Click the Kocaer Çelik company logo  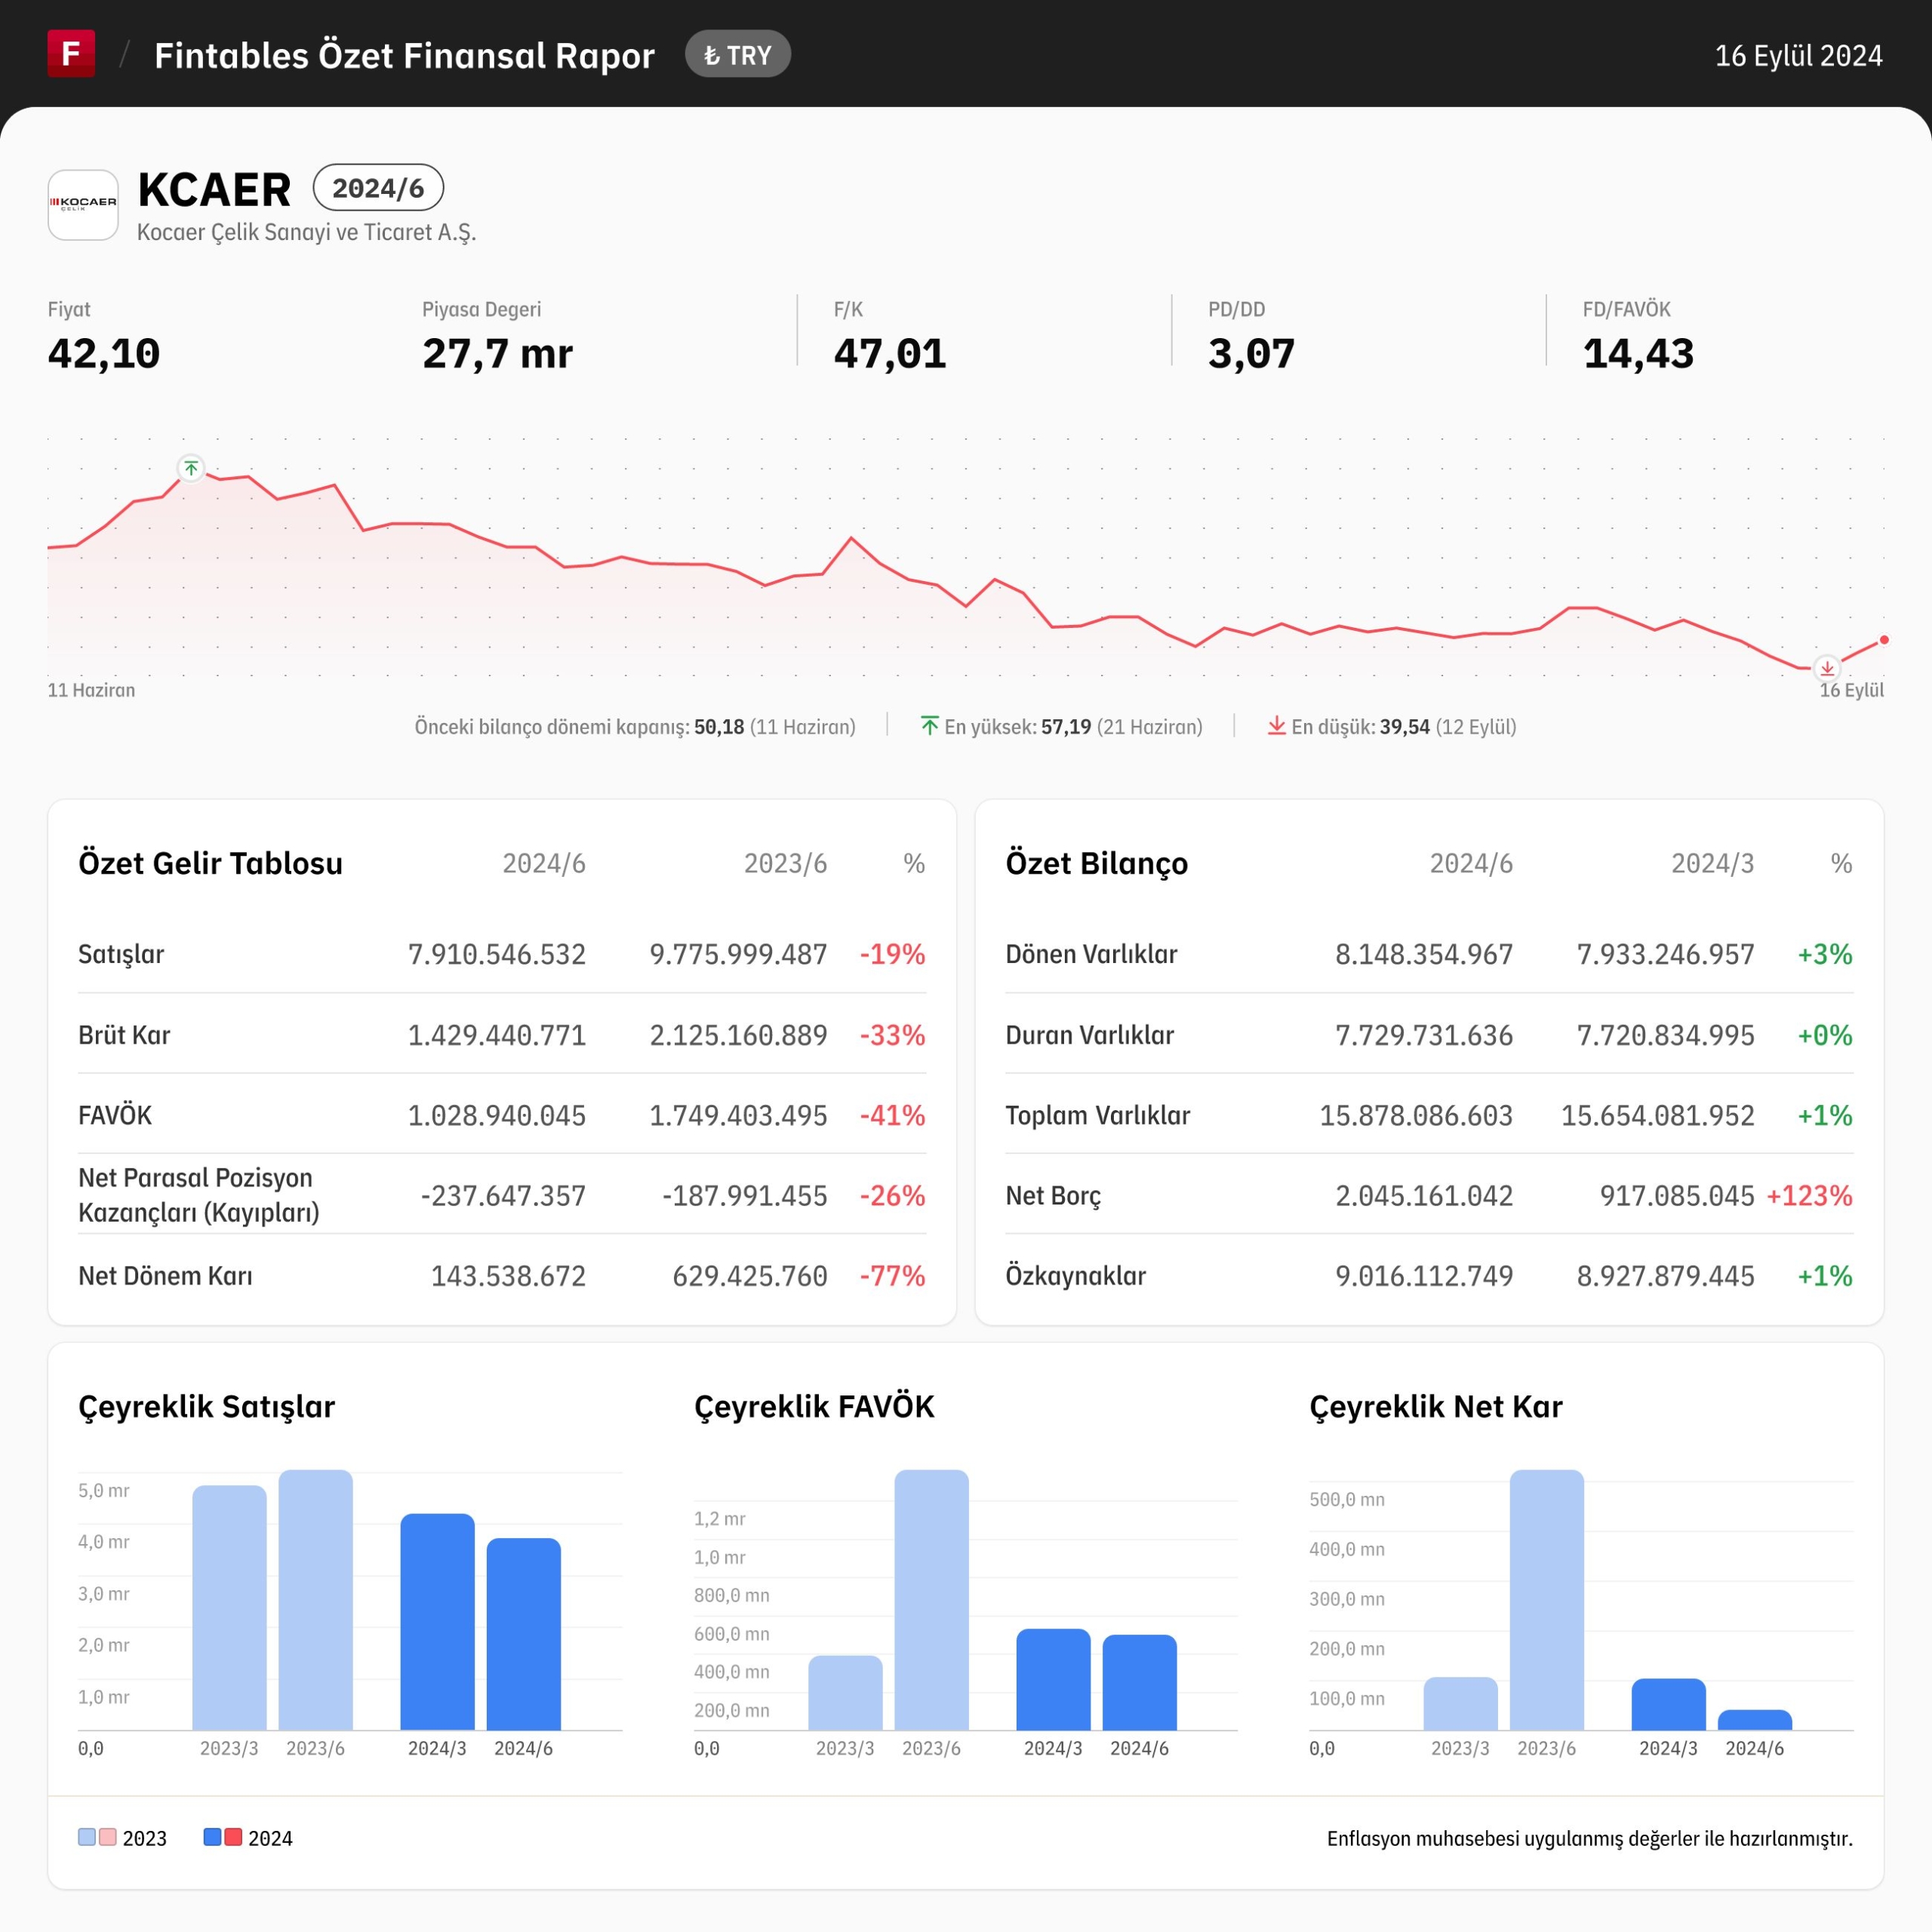click(83, 205)
